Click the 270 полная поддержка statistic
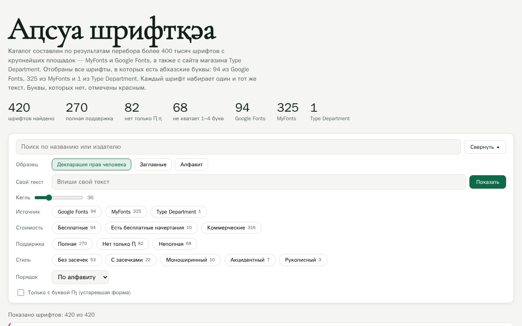The width and height of the screenshot is (522, 326). (89, 111)
